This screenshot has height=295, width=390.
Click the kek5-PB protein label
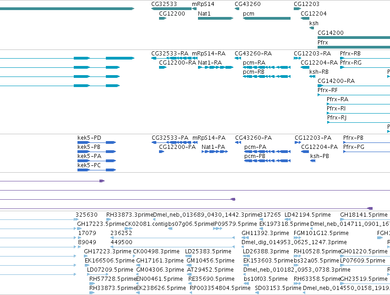pos(89,147)
